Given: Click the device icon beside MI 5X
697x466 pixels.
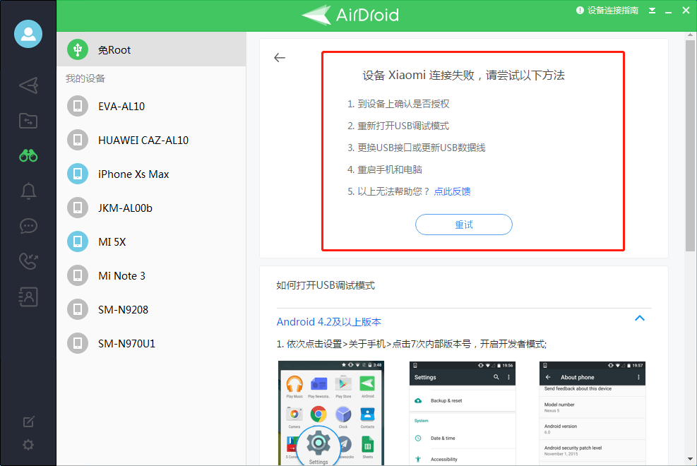Looking at the screenshot, I should pos(78,241).
